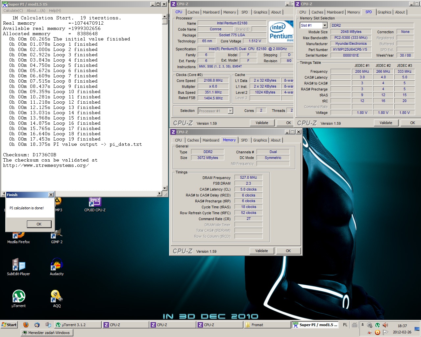Click the 527.0 MHz DRAM Frequency value

pos(249,177)
